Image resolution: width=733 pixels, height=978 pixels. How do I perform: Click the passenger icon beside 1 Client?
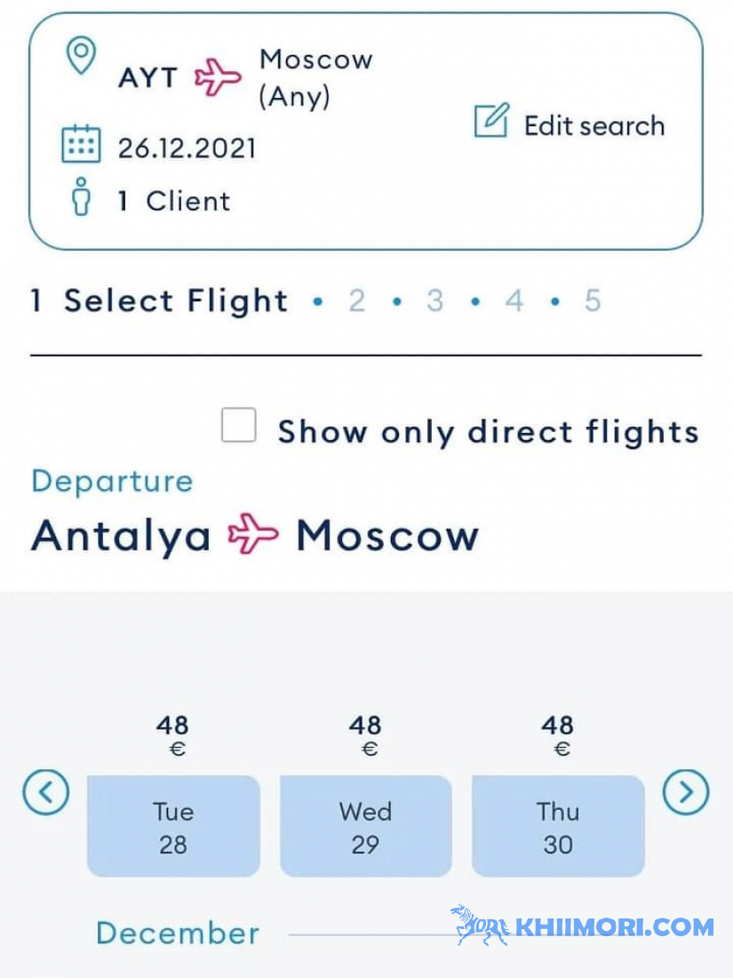(80, 196)
